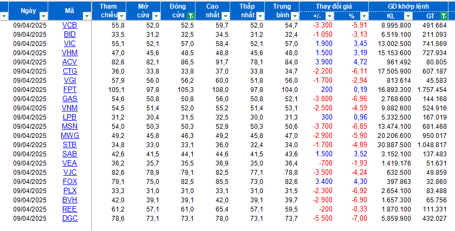Open the REE stock link

(x=70, y=209)
